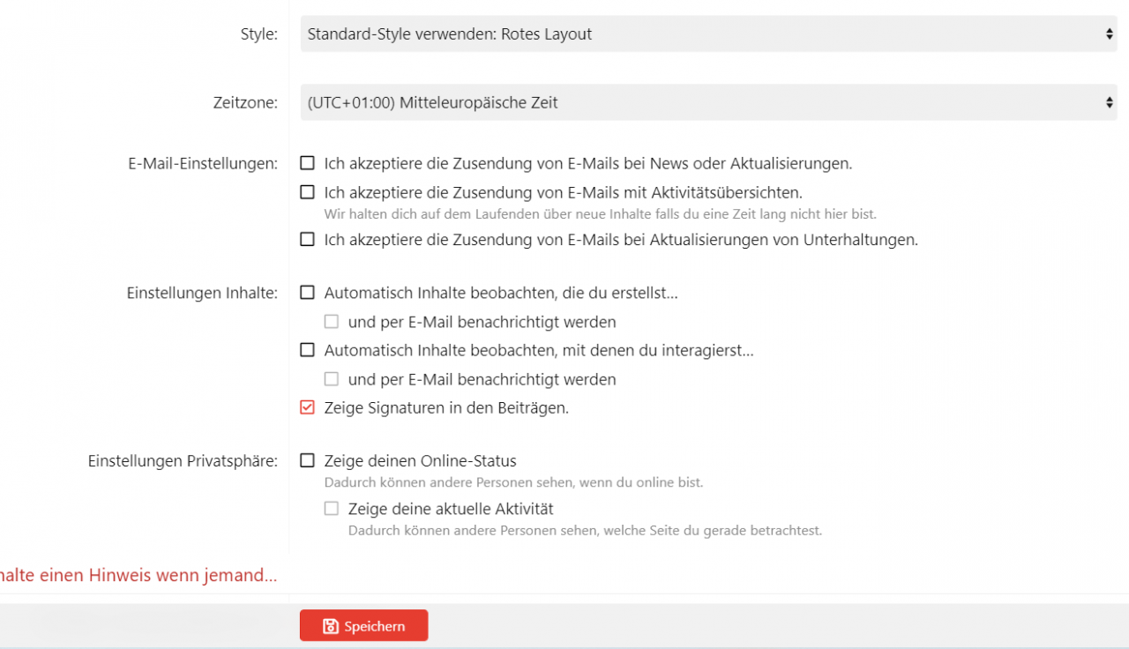Uncheck 'Zeige Signaturen in den Beiträgen'
The height and width of the screenshot is (649, 1129).
click(307, 407)
